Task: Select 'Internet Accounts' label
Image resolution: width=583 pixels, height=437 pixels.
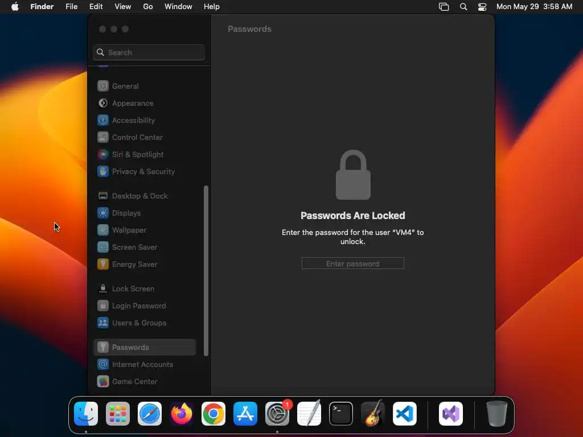Action: pos(142,364)
